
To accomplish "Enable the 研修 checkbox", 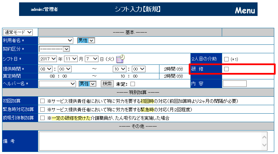I will tap(227, 69).
